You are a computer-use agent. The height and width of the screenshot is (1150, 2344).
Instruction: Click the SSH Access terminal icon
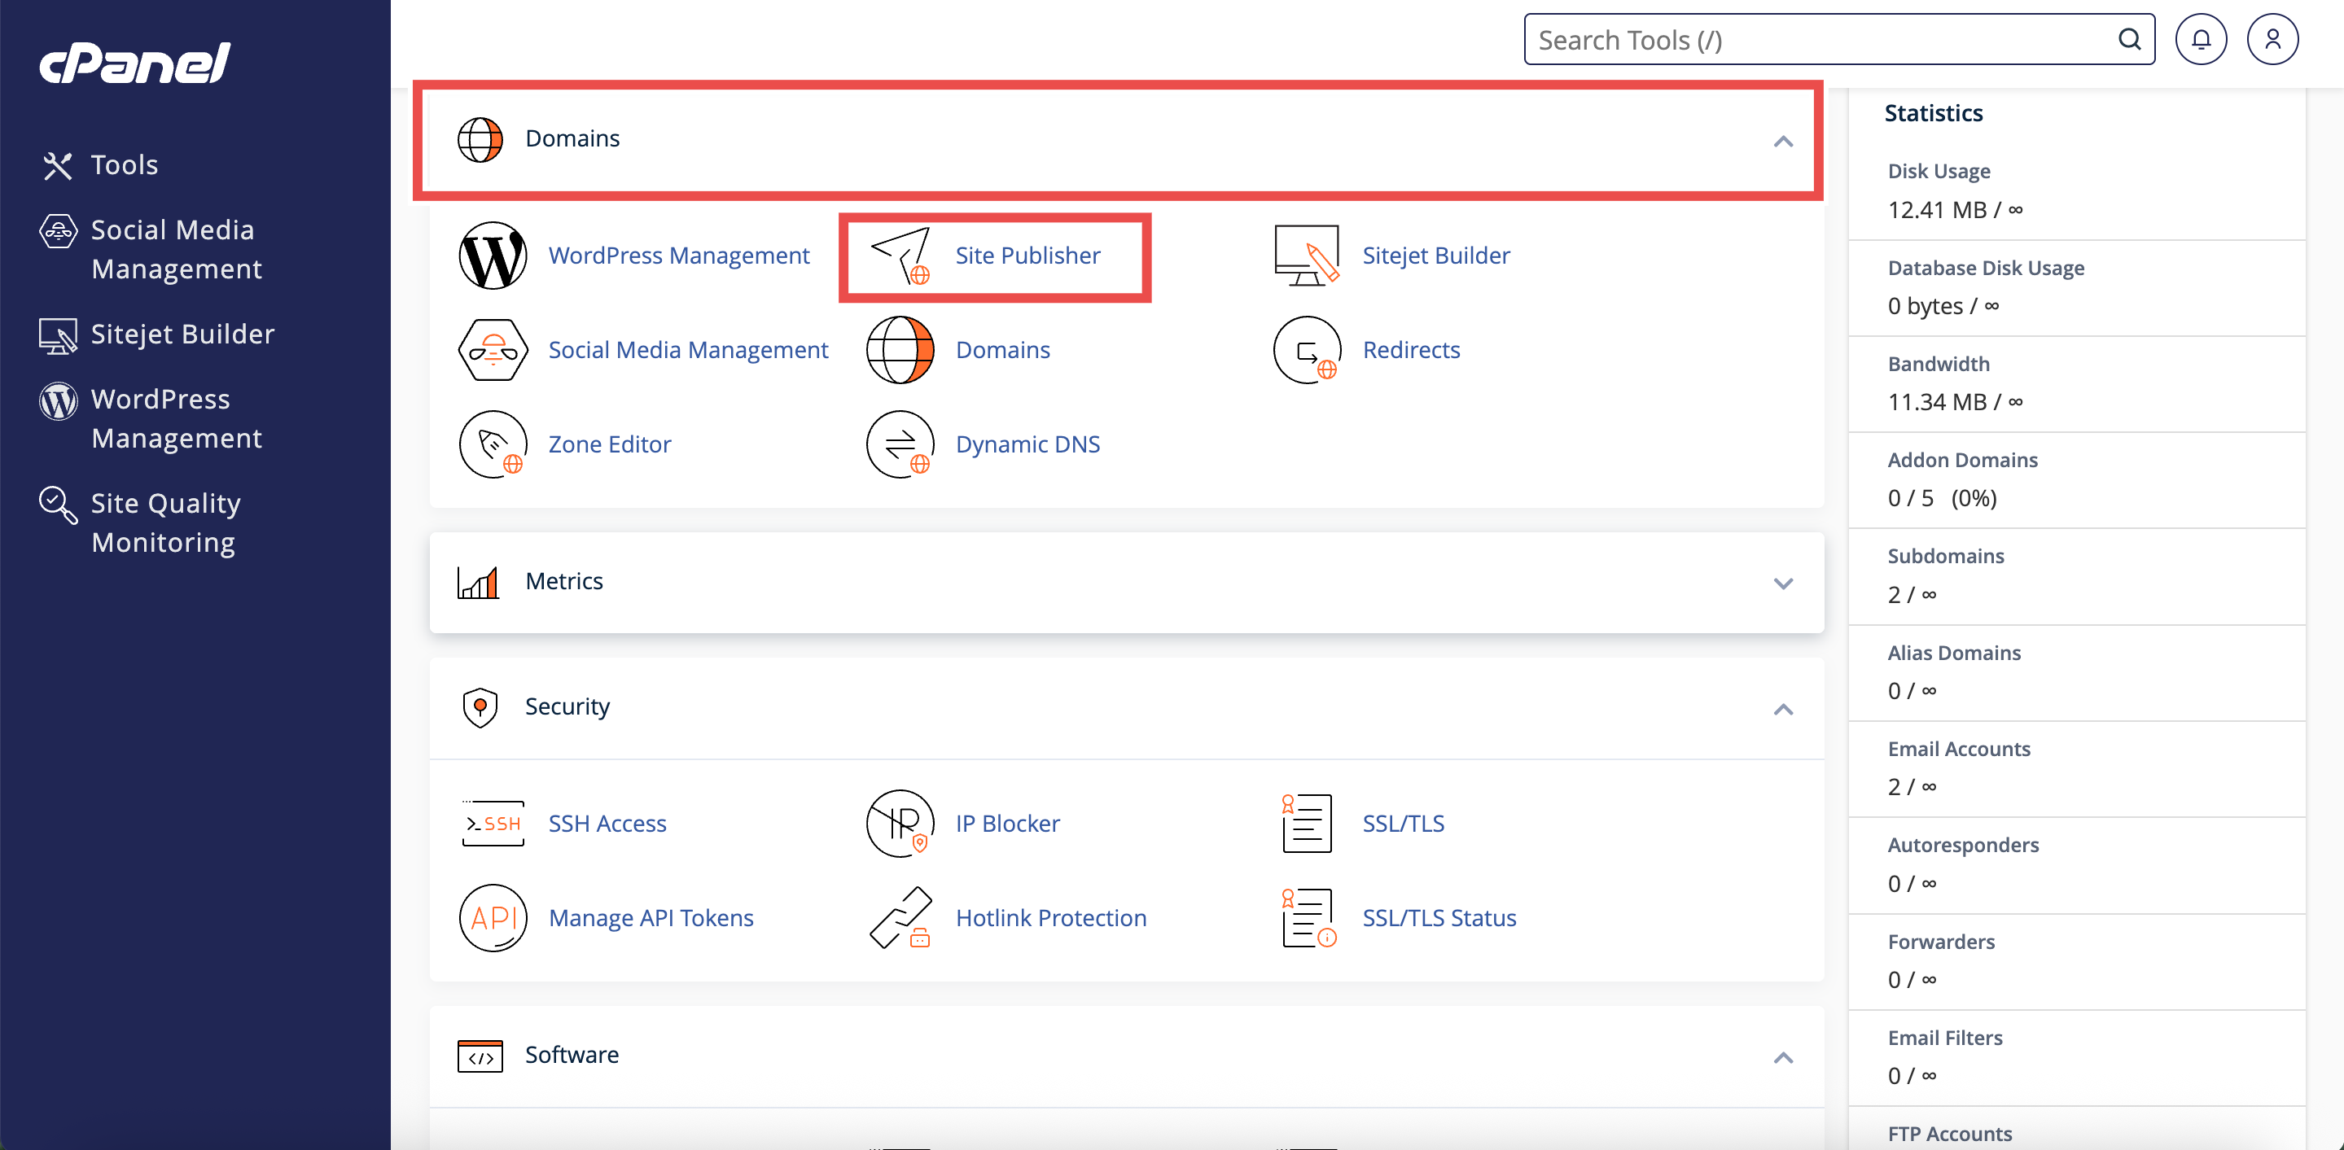point(493,824)
